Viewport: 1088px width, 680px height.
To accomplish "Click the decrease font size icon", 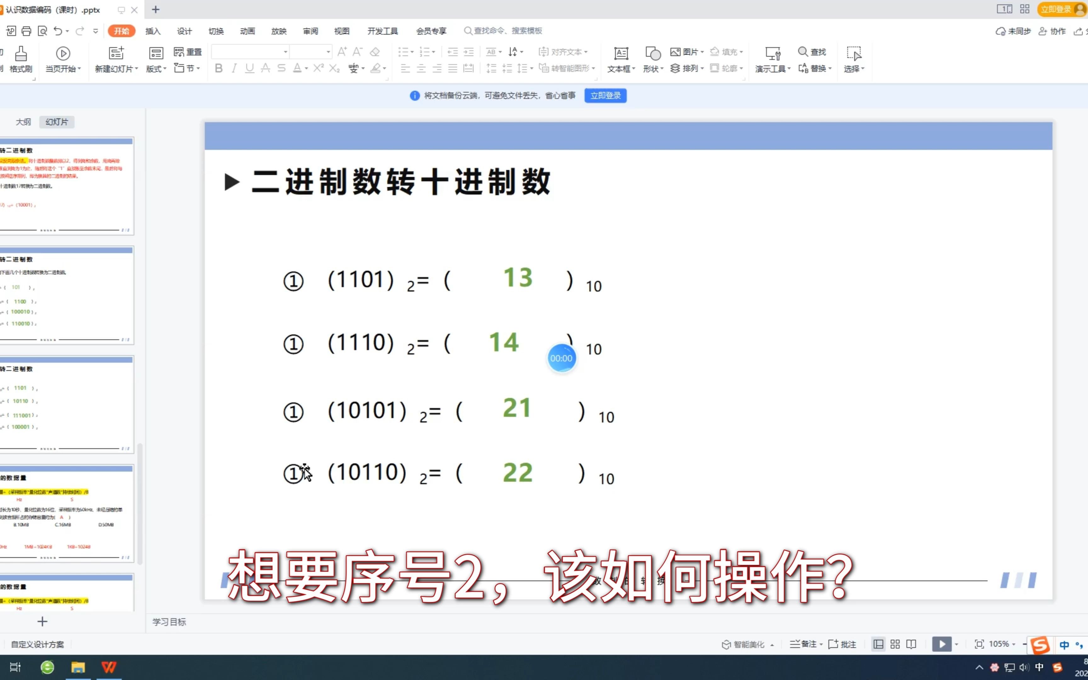I will (358, 52).
